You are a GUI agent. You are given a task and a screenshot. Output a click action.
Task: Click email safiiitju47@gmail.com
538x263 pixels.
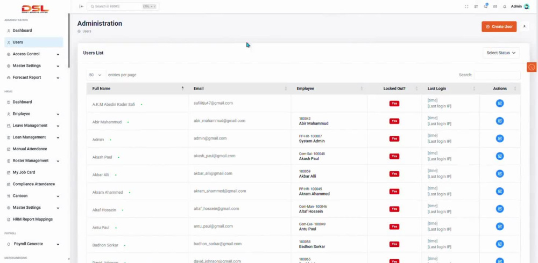[213, 103]
